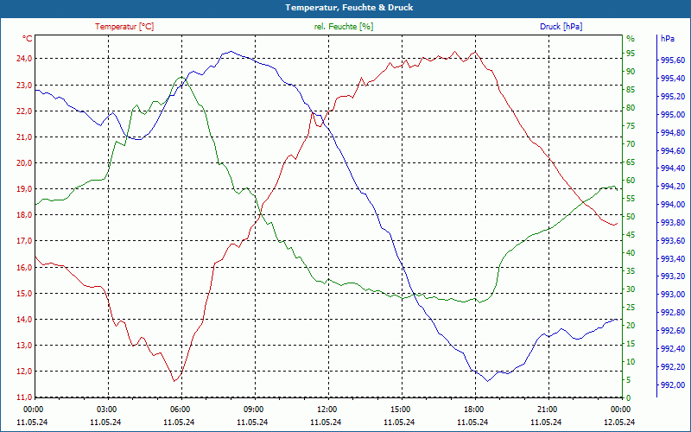
Task: Click the blue 'hPa' axis unit label
Action: tap(668, 39)
